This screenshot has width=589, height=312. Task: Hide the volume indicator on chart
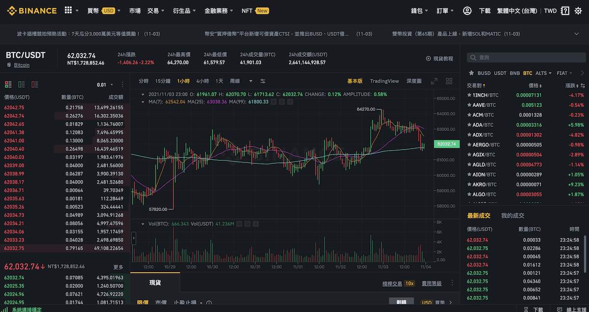click(x=240, y=224)
